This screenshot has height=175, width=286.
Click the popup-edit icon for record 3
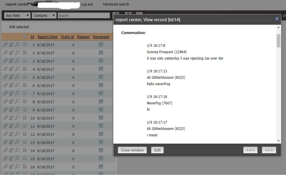12,61
